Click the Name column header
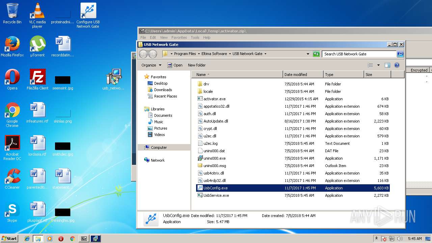The height and width of the screenshot is (243, 432). (x=237, y=75)
